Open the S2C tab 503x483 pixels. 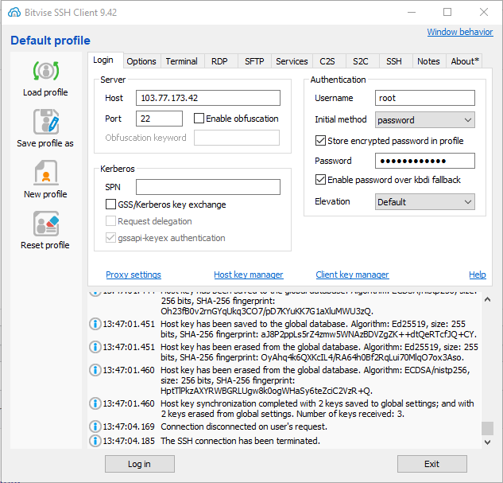(361, 61)
